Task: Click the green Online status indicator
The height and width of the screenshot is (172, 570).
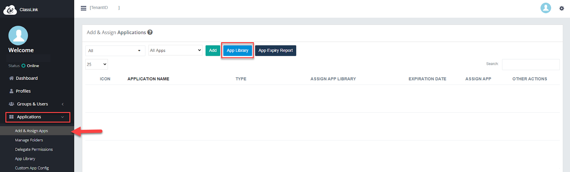Action: coord(24,66)
